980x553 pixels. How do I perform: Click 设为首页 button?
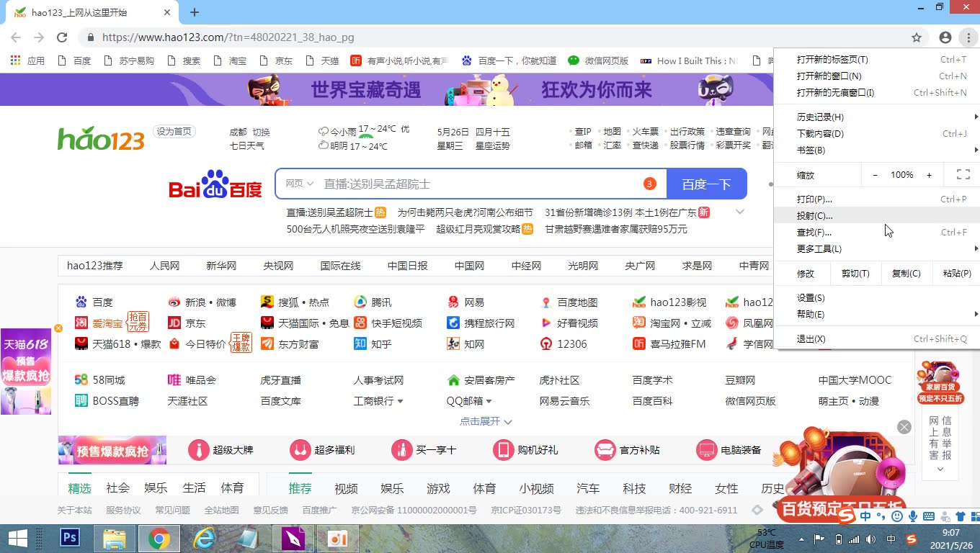[174, 131]
